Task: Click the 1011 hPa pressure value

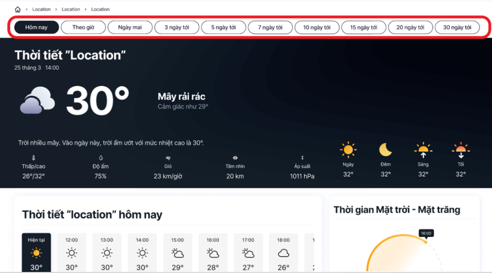Action: [x=302, y=176]
